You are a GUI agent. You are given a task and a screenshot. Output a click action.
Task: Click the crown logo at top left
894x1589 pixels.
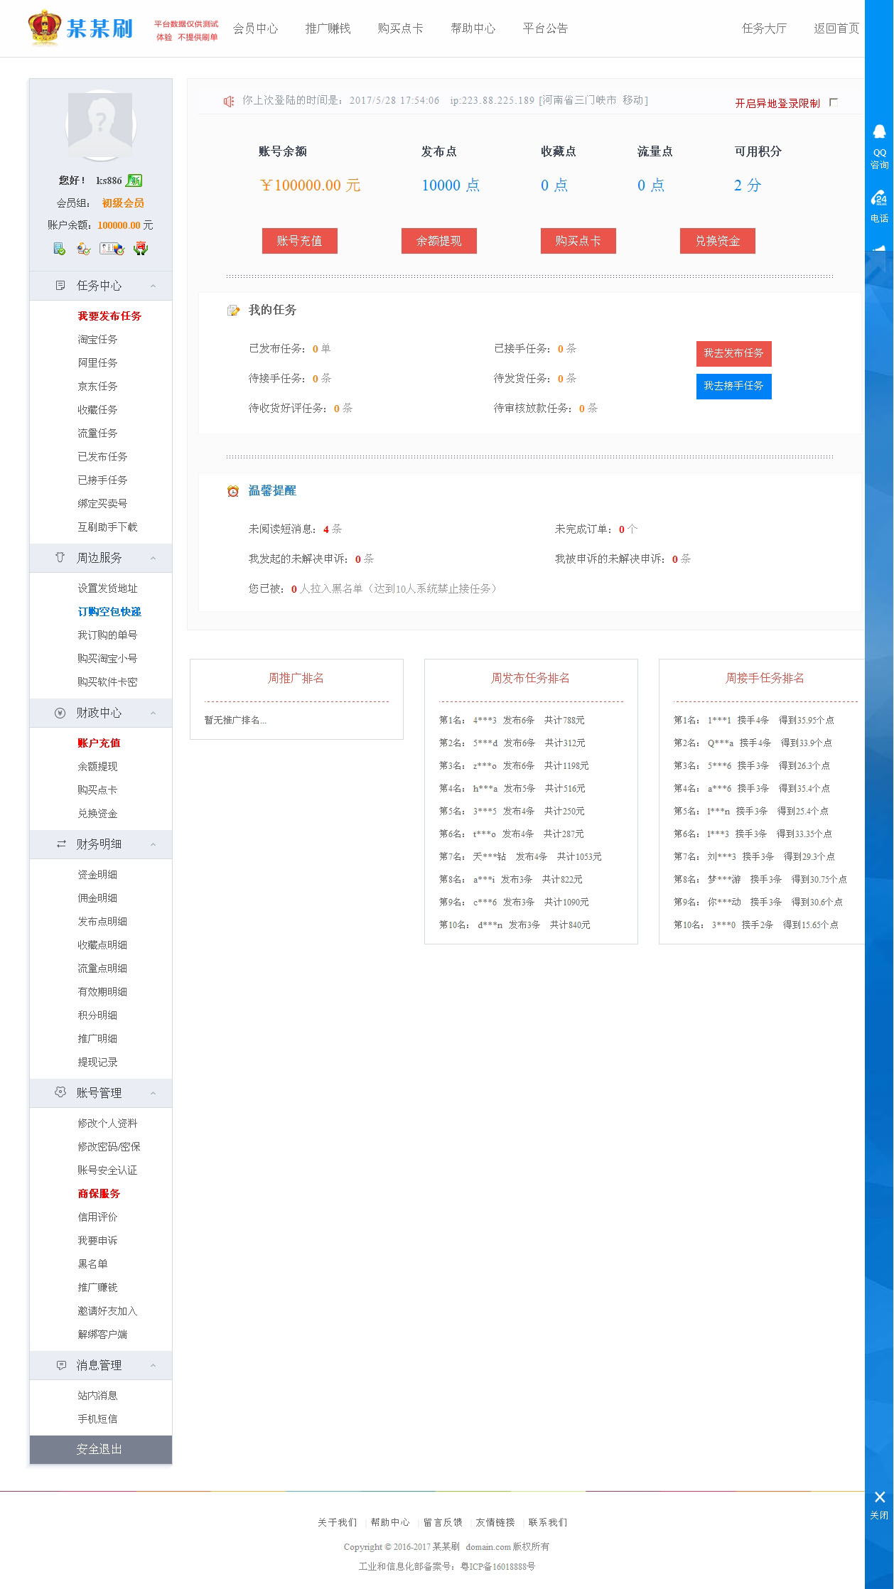pos(45,28)
